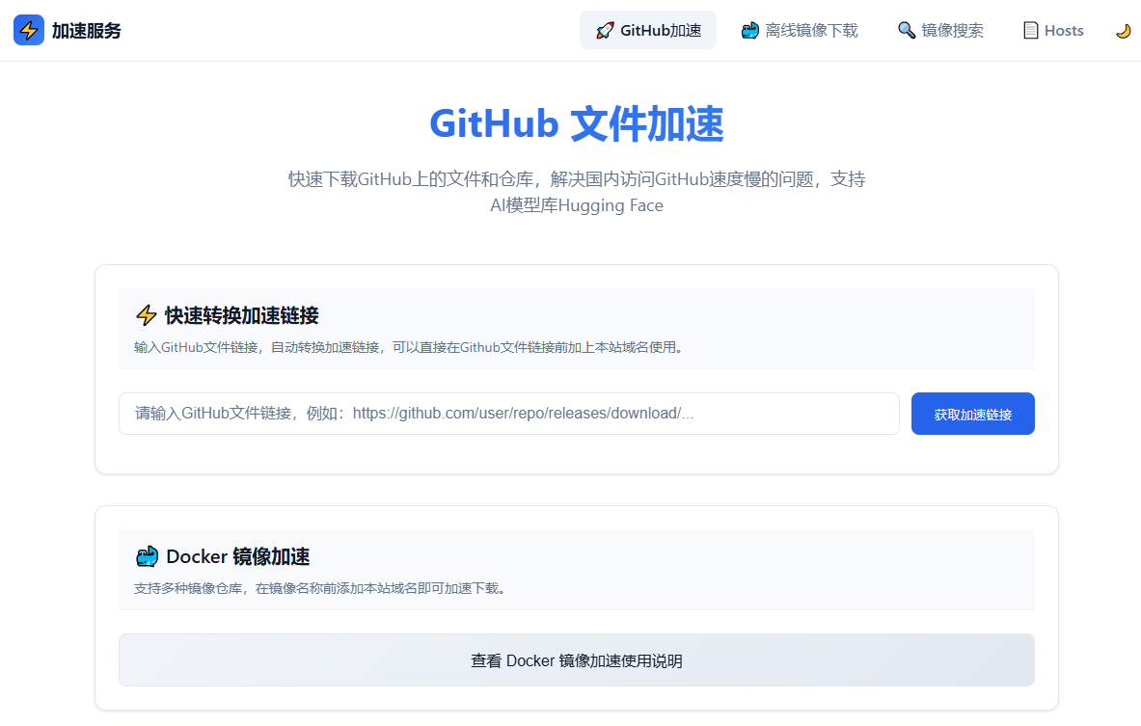This screenshot has height=726, width=1141.
Task: Select the 快速转换加速链接 section heading
Action: click(241, 315)
